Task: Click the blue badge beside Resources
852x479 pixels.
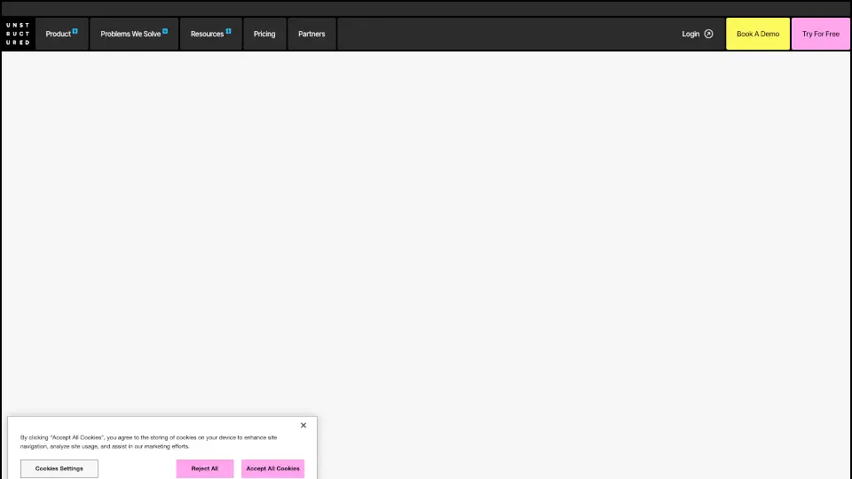Action: click(228, 30)
